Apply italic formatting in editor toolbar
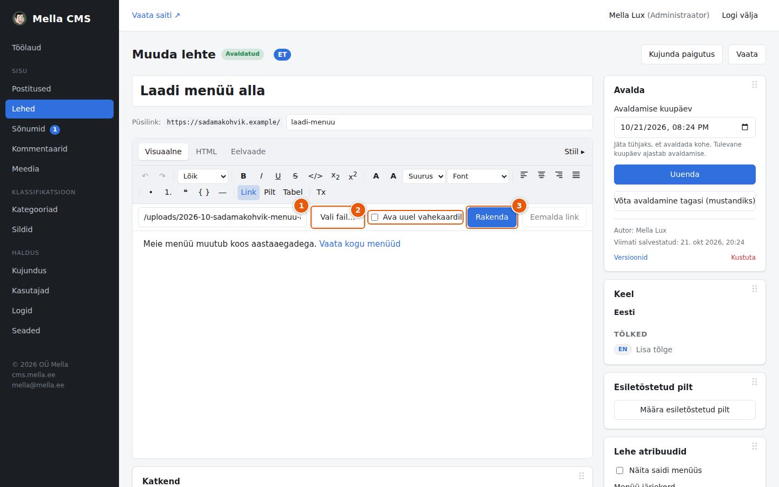 [261, 176]
